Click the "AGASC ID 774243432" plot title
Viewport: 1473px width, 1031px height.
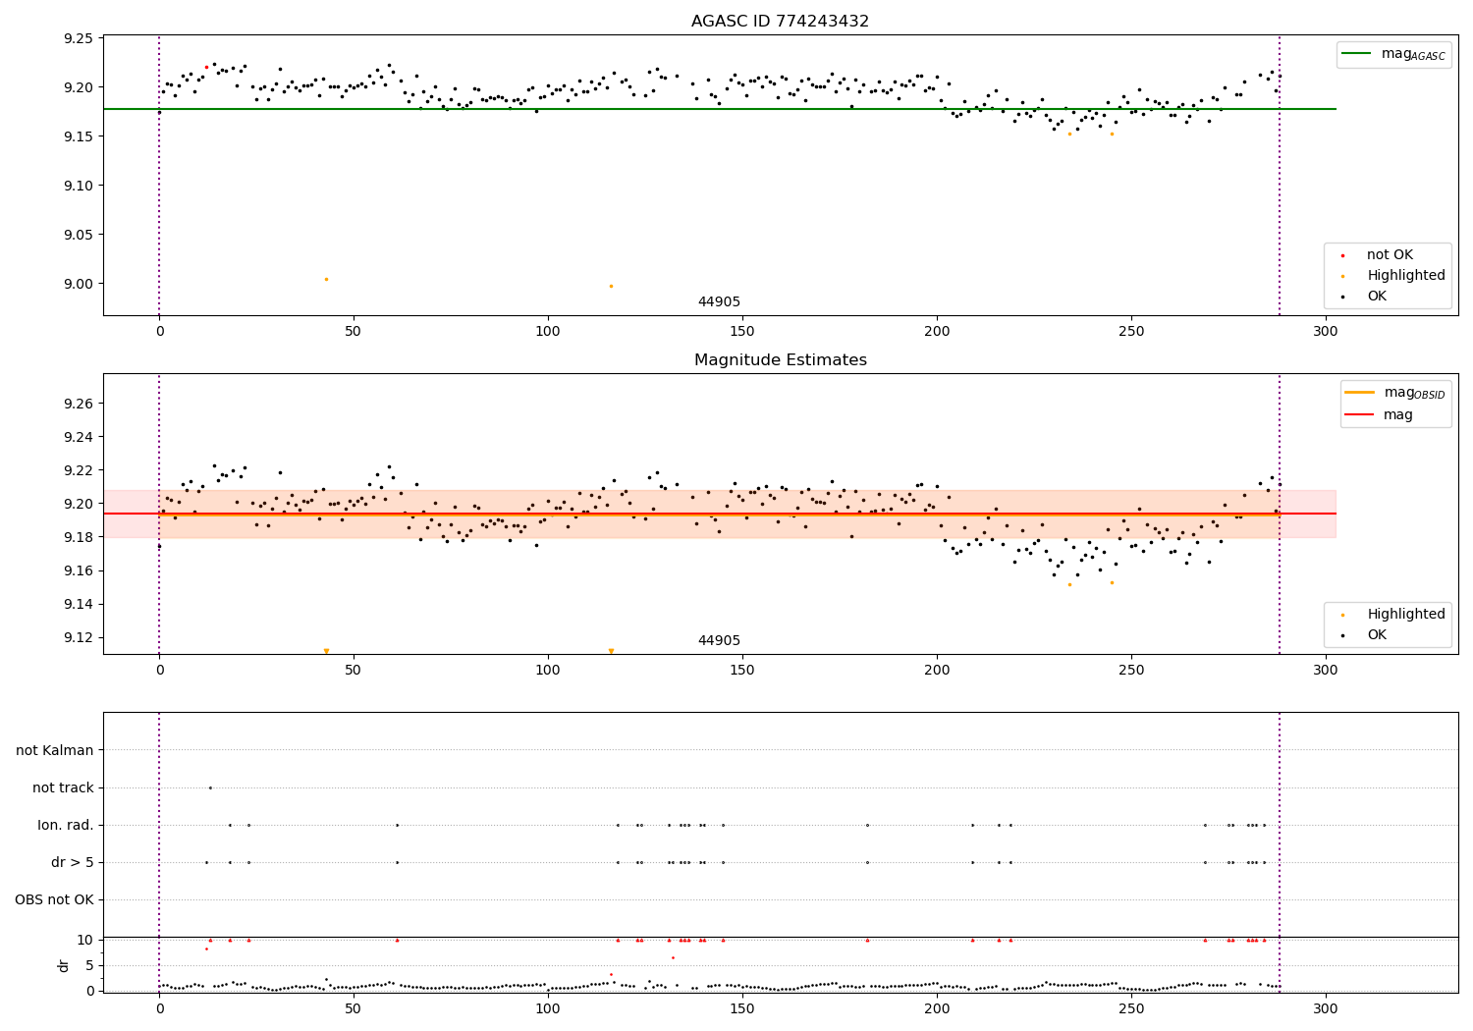[780, 22]
